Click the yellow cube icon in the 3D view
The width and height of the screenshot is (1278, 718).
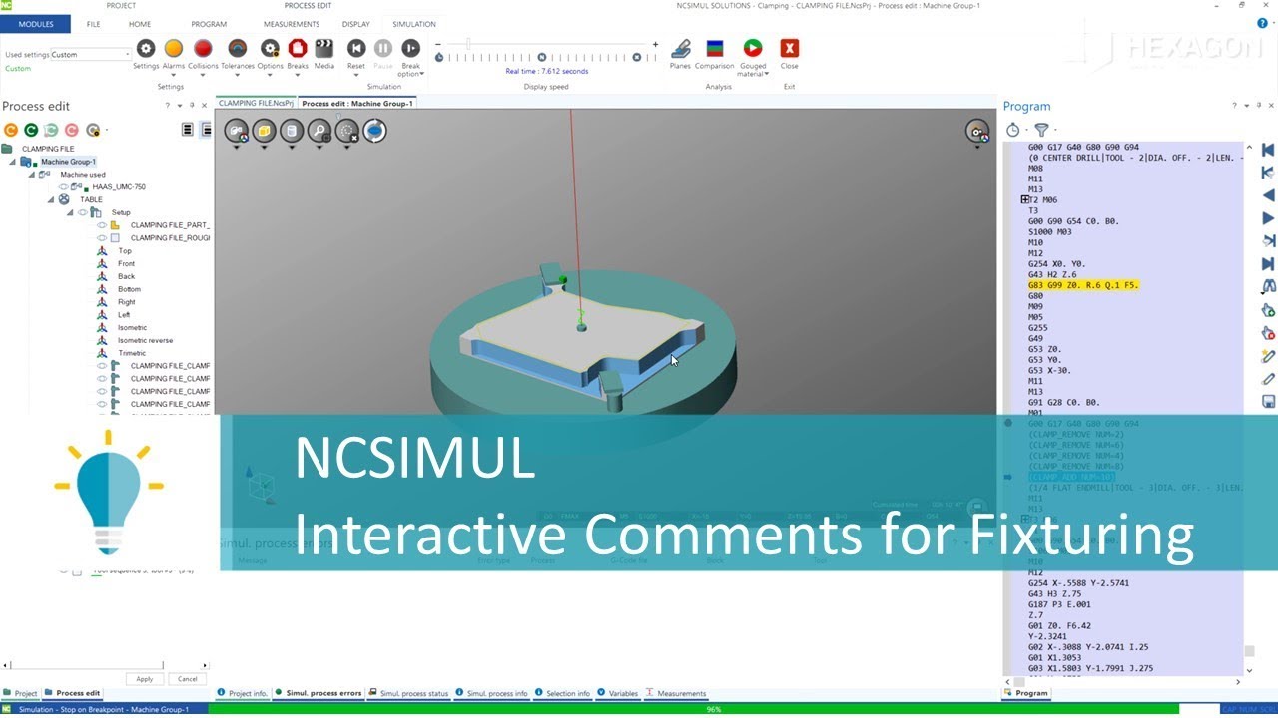coord(264,131)
